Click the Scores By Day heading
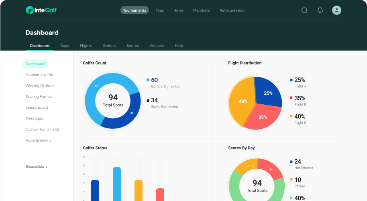 241,148
